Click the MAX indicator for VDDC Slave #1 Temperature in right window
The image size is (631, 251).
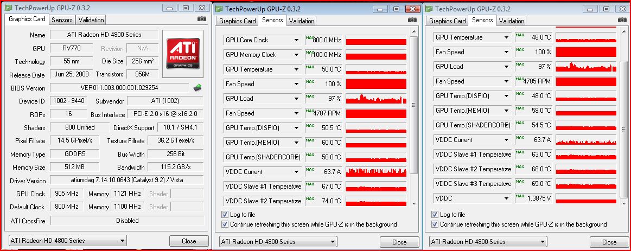pyautogui.click(x=519, y=152)
